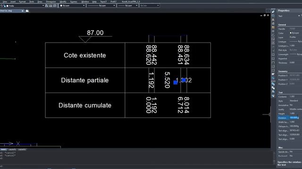The image size is (302, 169).
Task: Click the second layer tool icon after the layer dropdown
Action: pos(50,6)
